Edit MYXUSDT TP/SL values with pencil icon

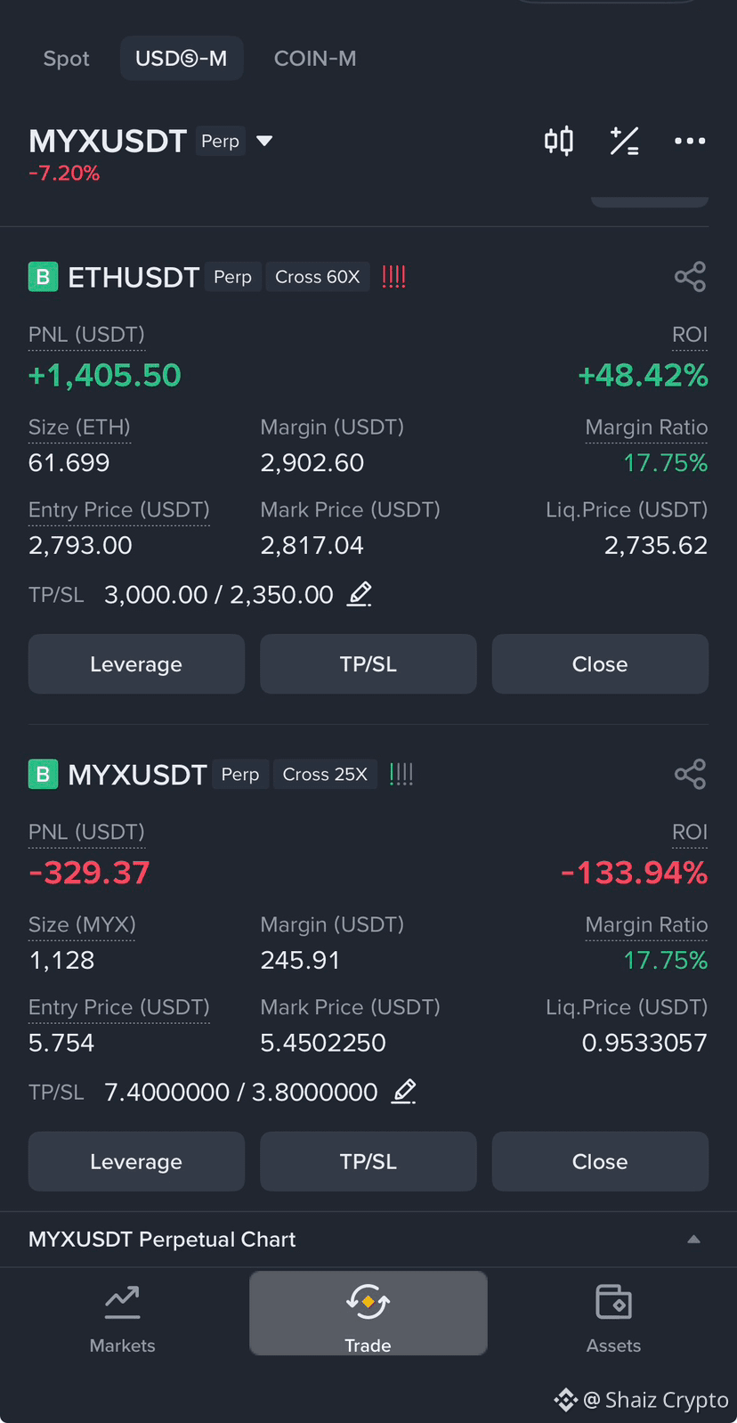click(403, 1091)
